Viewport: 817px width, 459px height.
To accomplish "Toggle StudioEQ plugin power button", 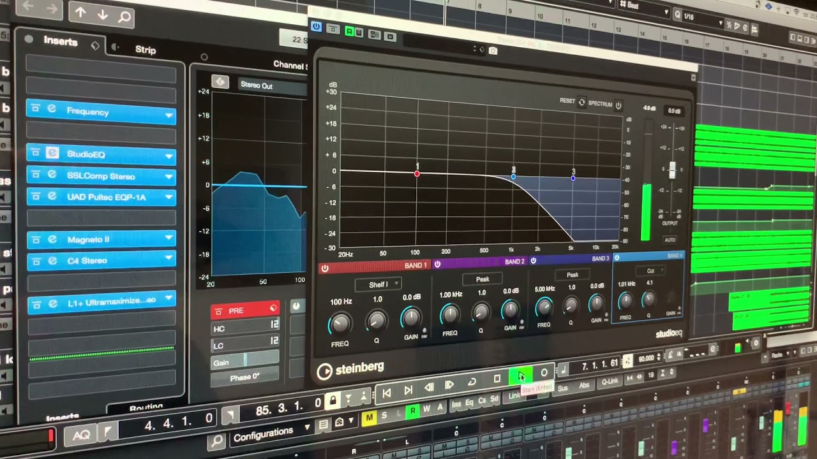I will tap(316, 27).
